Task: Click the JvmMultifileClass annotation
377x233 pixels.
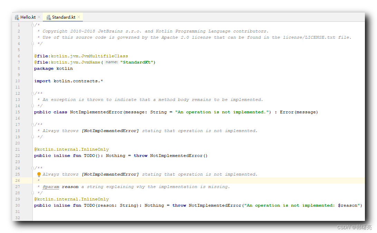Action: [x=81, y=56]
